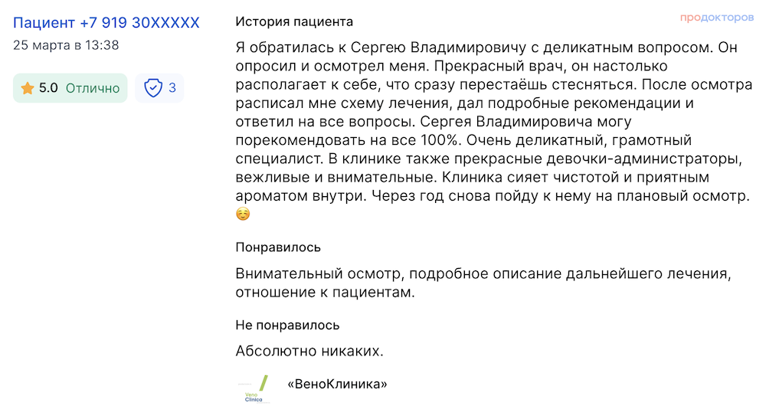This screenshot has width=766, height=419.
Task: Click the Не понравилось section heading
Action: click(x=287, y=325)
